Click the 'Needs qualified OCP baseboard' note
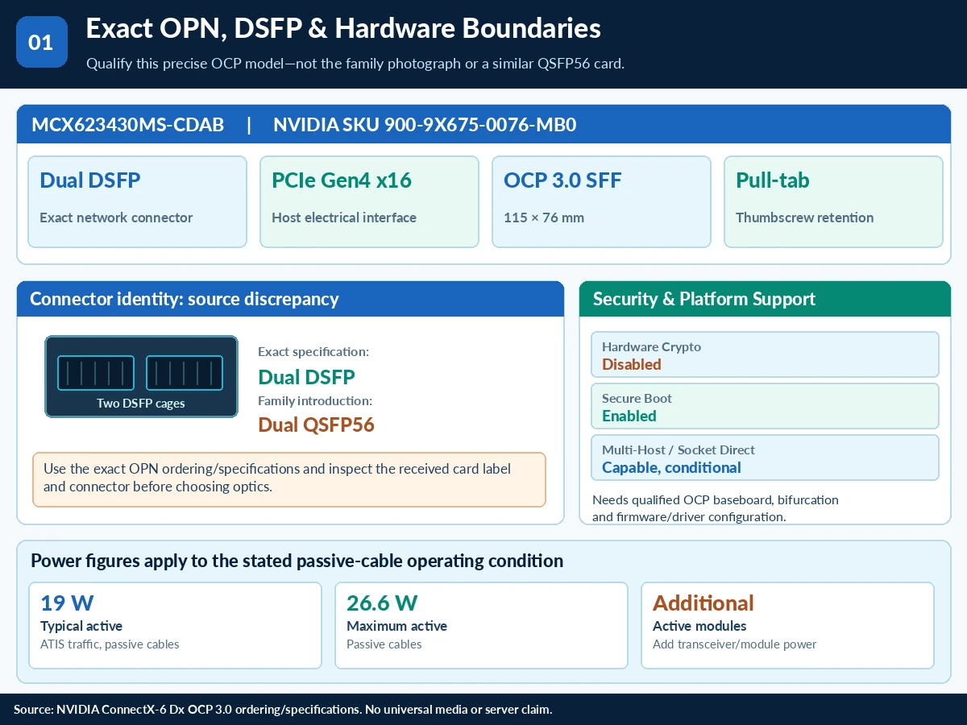 coord(716,508)
